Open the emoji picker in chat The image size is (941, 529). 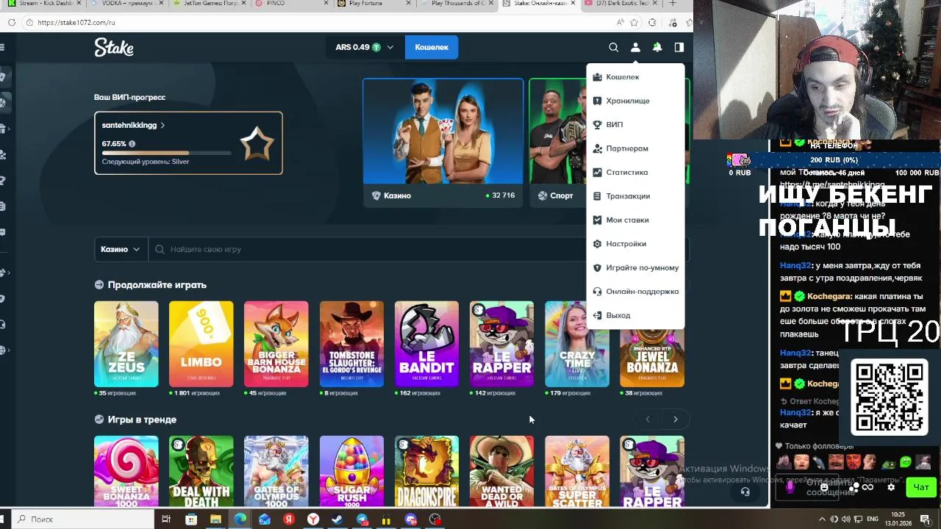[824, 487]
